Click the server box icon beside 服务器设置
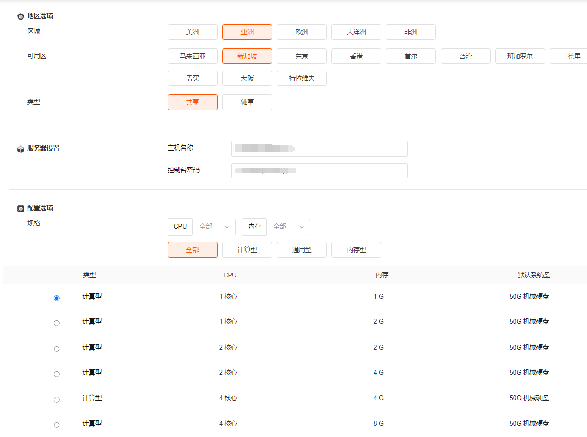This screenshot has width=587, height=437. click(x=21, y=149)
